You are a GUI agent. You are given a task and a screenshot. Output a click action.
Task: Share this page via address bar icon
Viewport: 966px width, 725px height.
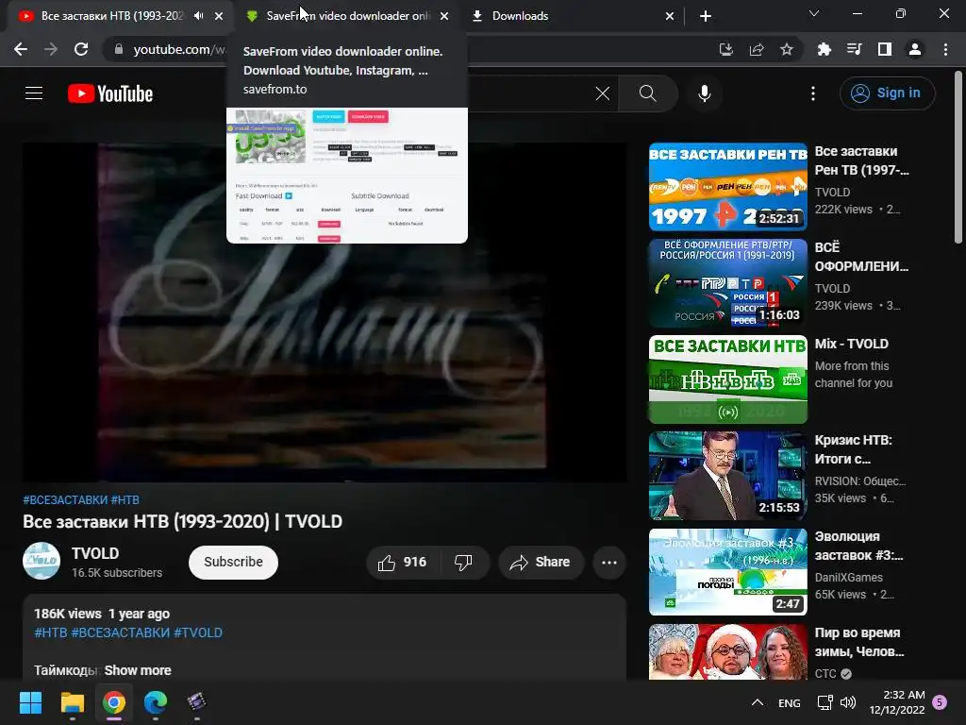click(x=757, y=49)
